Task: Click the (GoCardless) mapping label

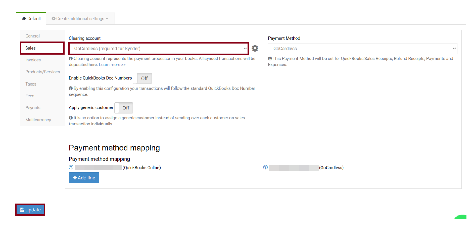Action: (x=331, y=168)
